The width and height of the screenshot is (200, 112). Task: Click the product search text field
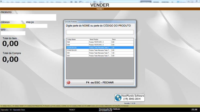100,32
